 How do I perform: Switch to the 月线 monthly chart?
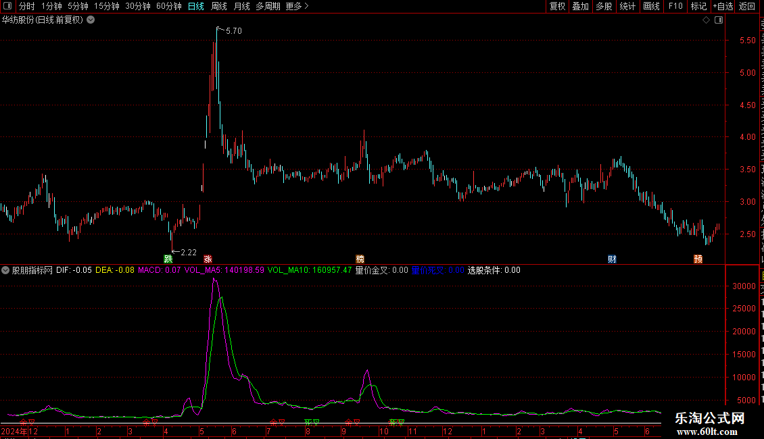[241, 6]
